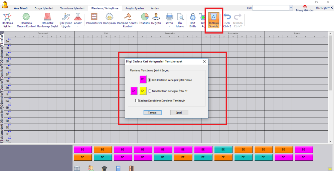Viewport: 334px width, 171px height.
Task: Cancel the dialog with İptal
Action: point(179,113)
